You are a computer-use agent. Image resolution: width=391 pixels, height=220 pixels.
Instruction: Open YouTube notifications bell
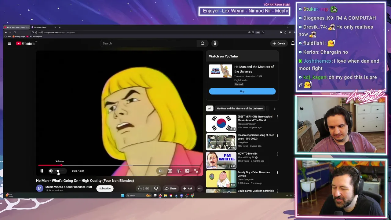click(293, 43)
